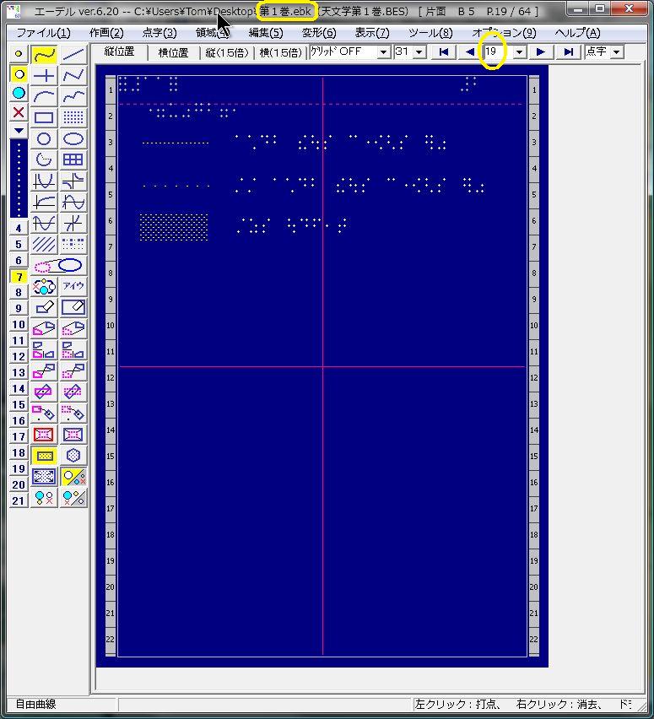654x719 pixels.
Task: Select the table grid tool
Action: point(73,159)
